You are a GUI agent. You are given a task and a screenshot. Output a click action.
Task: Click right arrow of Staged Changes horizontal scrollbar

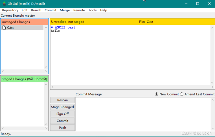(46, 128)
